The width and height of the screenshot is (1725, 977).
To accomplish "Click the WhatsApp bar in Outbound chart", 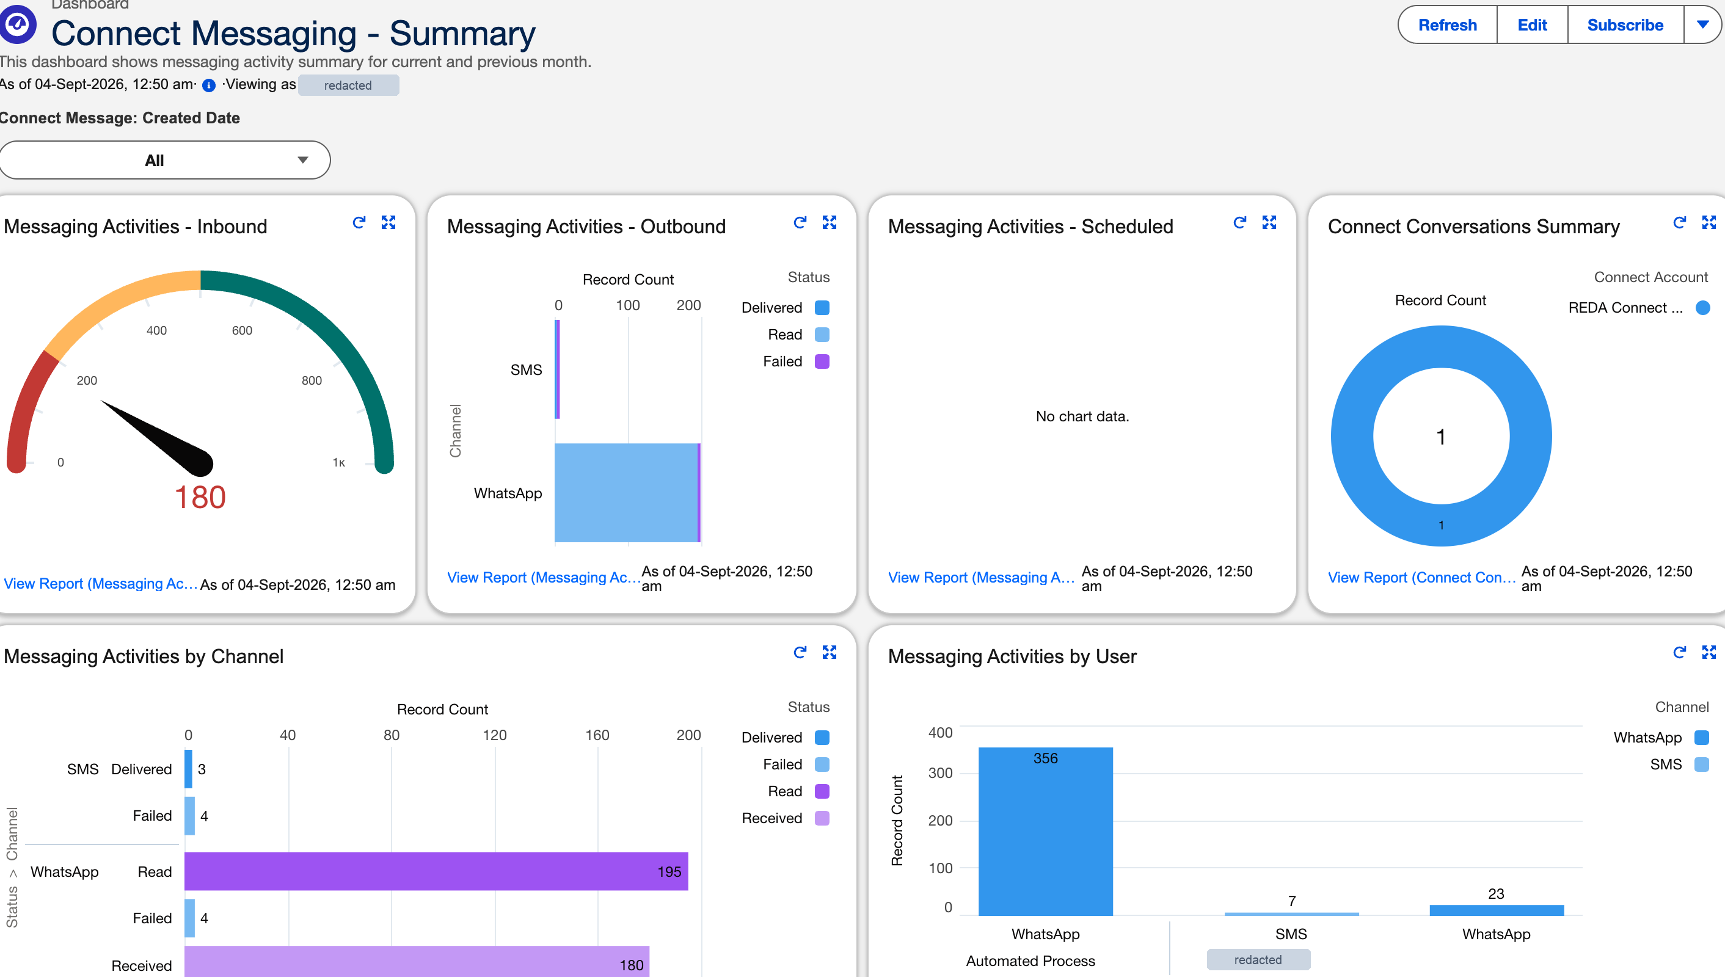I will pyautogui.click(x=627, y=493).
